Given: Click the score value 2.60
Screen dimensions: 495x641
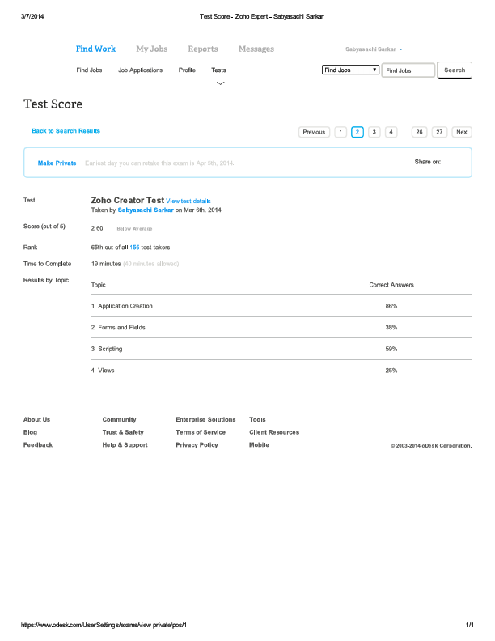Looking at the screenshot, I should tap(97, 228).
